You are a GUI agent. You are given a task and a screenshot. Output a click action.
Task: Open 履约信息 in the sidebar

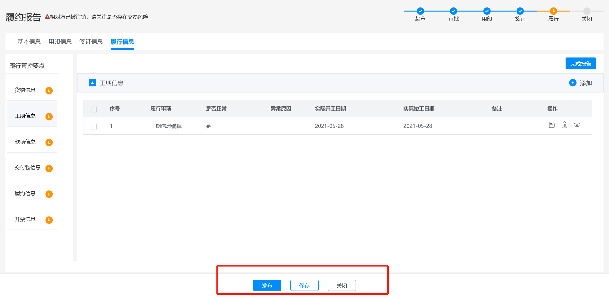click(x=25, y=193)
